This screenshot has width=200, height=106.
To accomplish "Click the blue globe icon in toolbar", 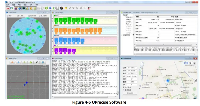I will pos(50,8).
